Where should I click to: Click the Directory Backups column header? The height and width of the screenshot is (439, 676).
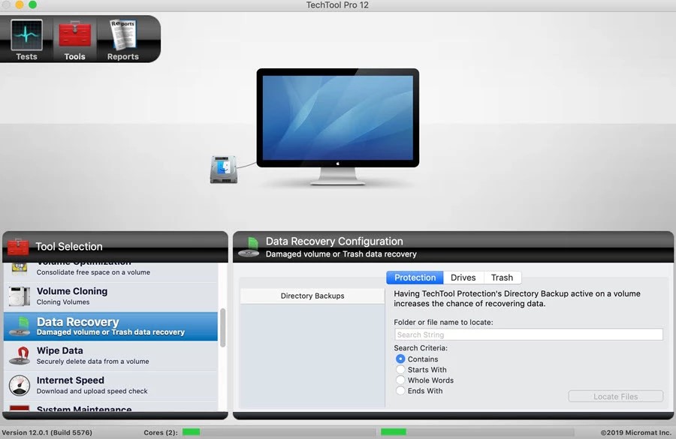coord(312,296)
